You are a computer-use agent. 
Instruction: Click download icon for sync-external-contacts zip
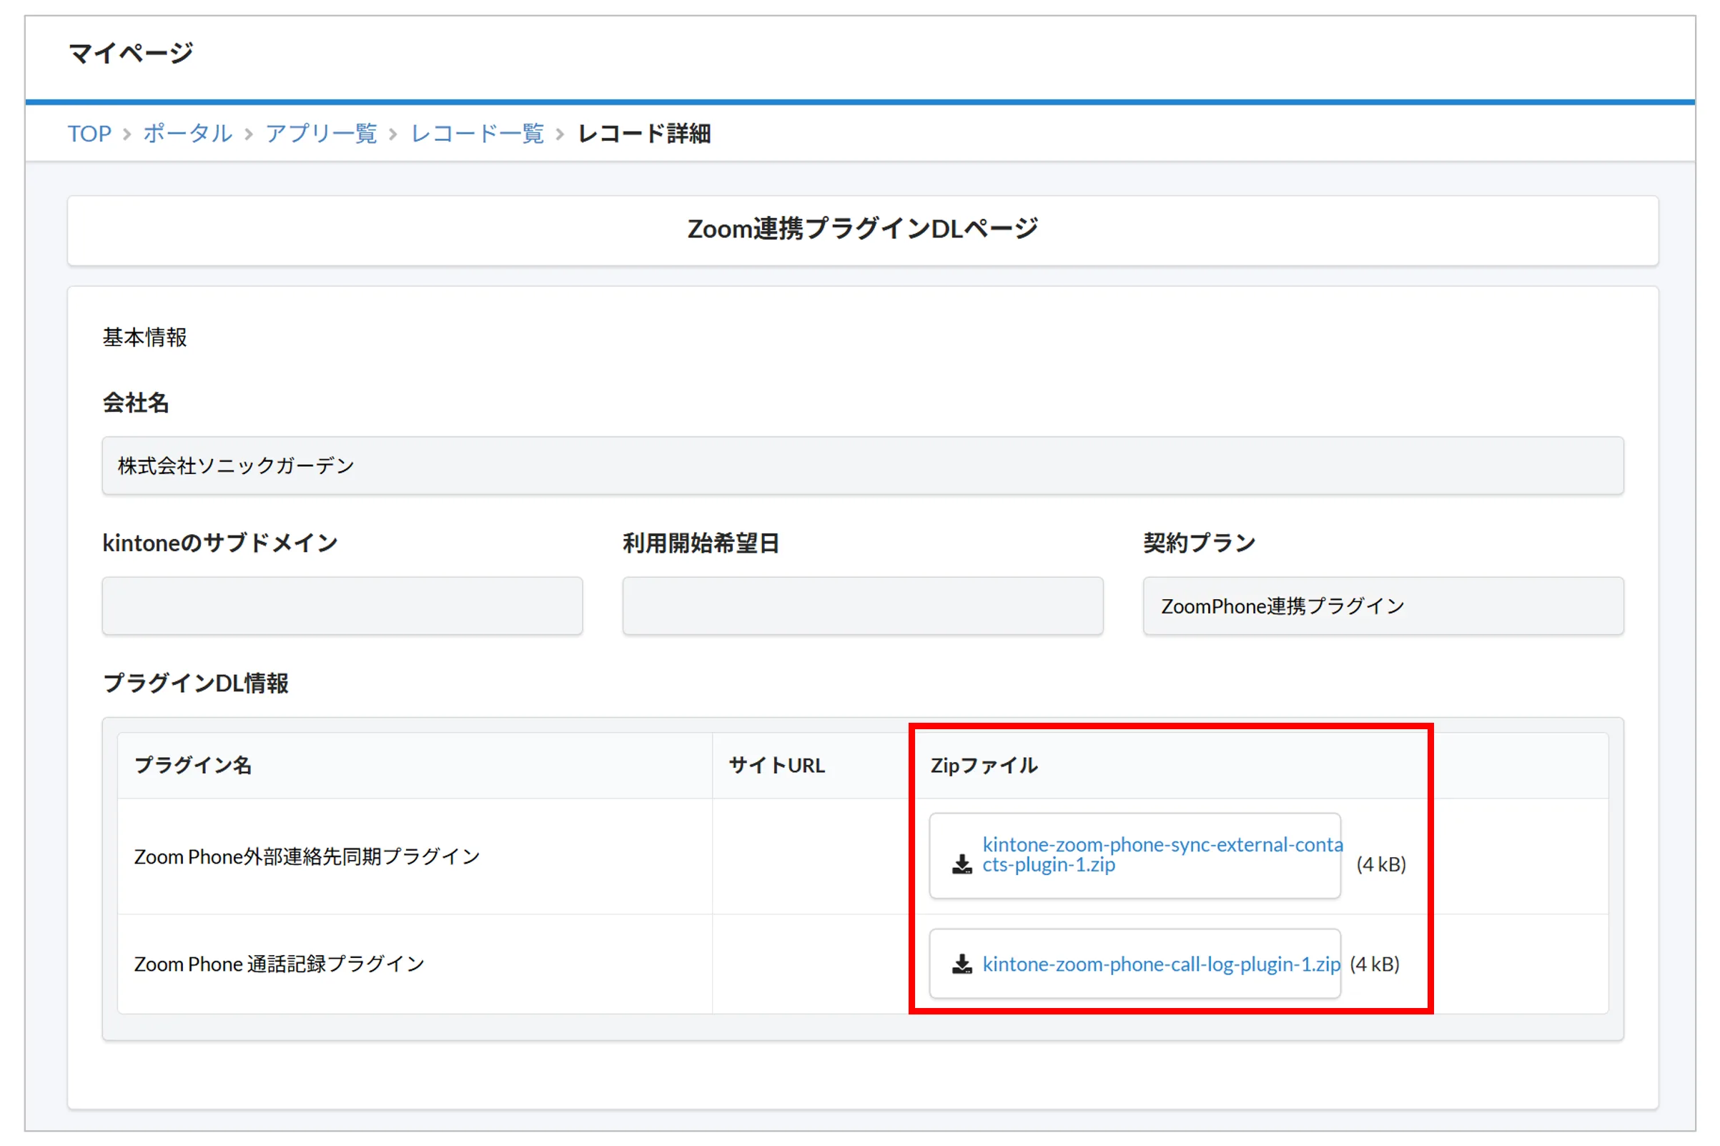point(962,864)
